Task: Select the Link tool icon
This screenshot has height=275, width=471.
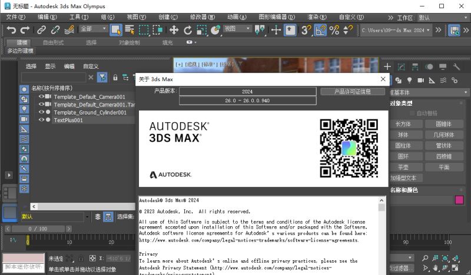Action: click(x=41, y=30)
